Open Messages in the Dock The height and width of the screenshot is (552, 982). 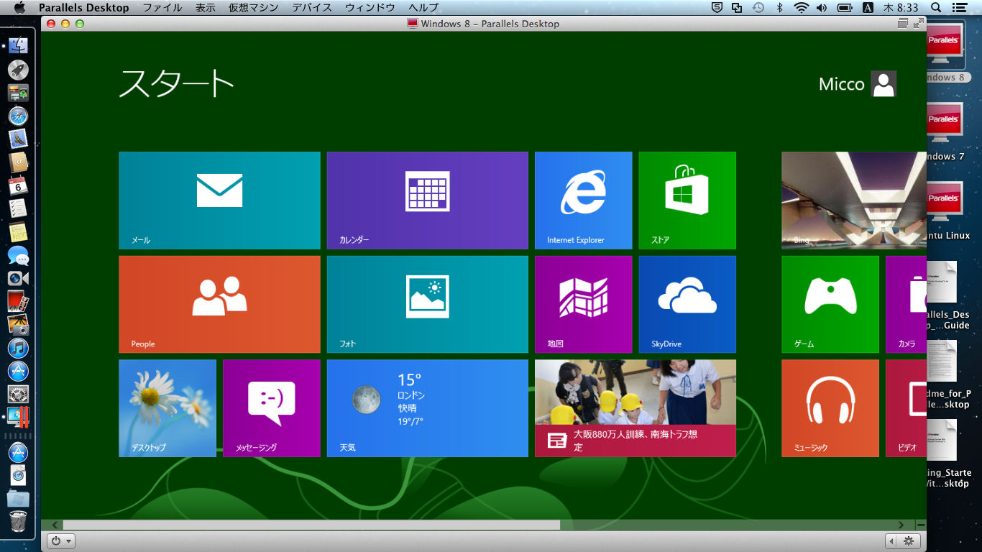(18, 255)
